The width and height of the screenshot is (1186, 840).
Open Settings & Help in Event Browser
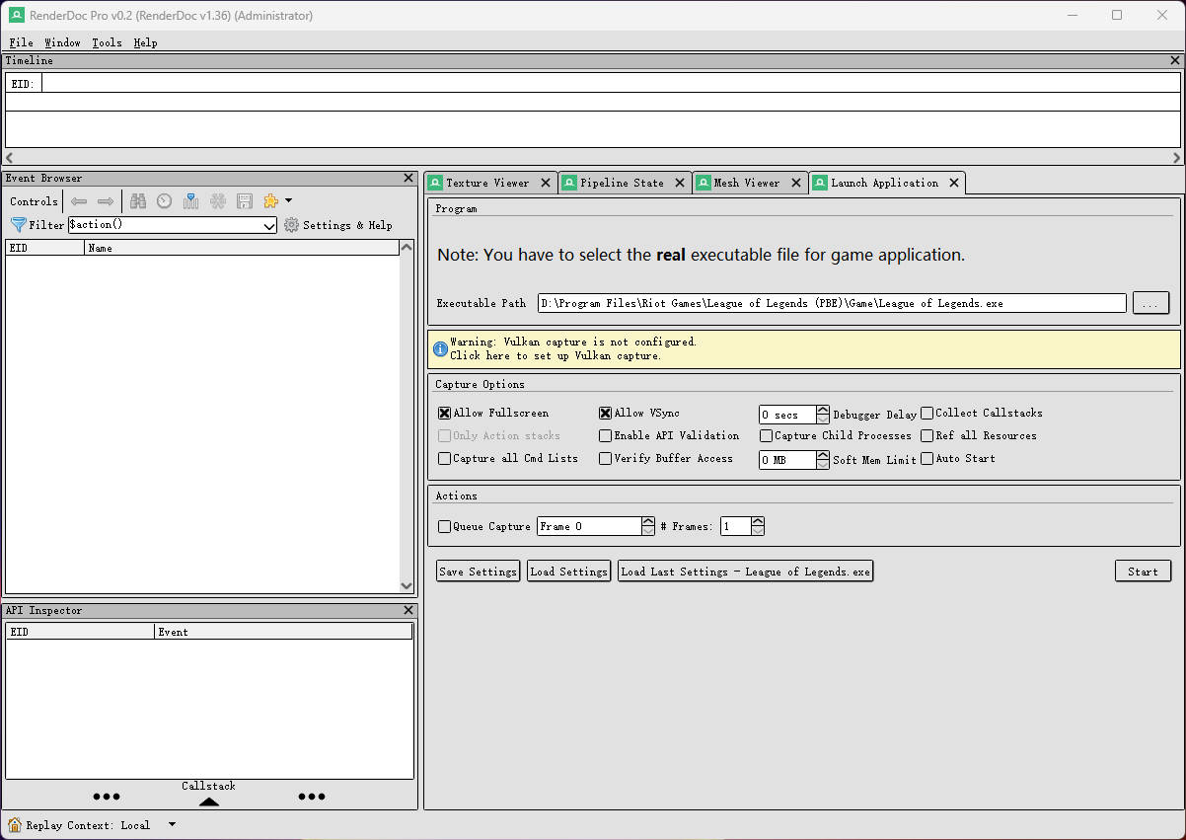pos(347,225)
